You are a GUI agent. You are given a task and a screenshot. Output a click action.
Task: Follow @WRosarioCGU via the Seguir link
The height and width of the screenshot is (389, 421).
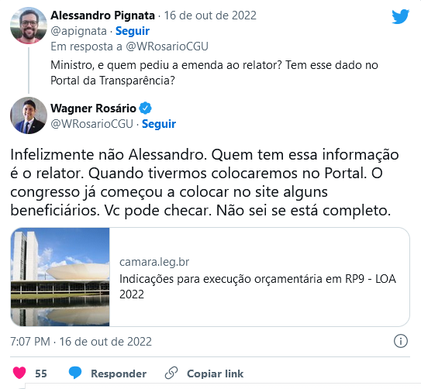click(159, 124)
